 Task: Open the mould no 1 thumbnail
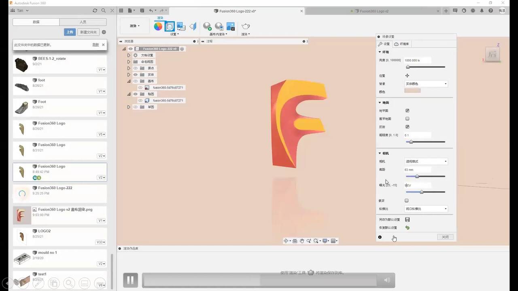point(22,258)
